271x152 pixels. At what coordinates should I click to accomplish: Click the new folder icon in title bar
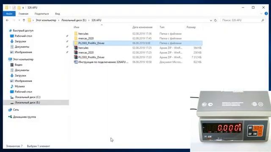coord(19,8)
